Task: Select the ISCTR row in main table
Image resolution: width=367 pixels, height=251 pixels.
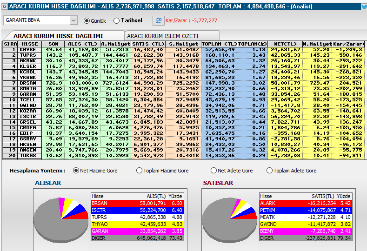Action: pos(184,117)
